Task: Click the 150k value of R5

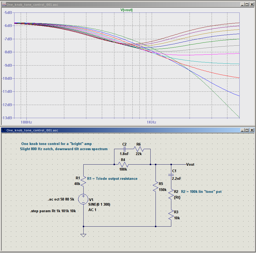Action: click(163, 190)
